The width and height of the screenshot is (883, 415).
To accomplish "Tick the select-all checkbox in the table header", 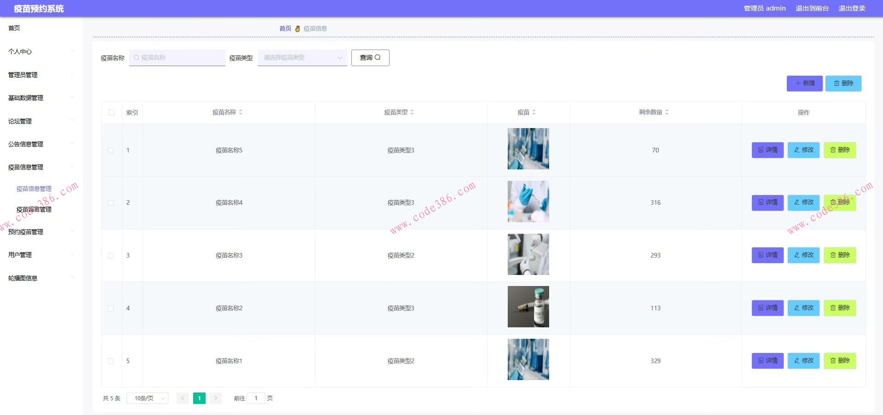I will [111, 112].
